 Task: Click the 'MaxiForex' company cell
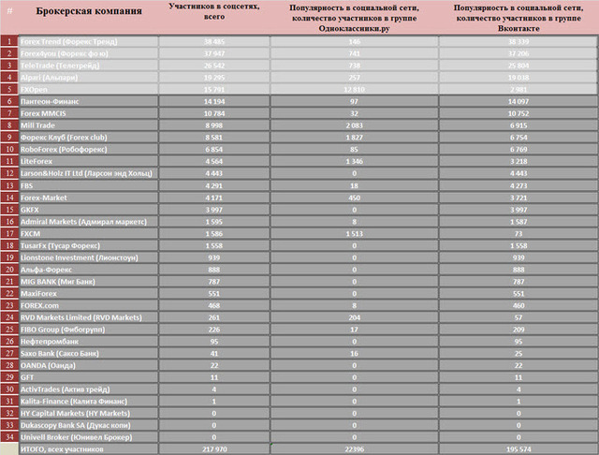tap(89, 293)
